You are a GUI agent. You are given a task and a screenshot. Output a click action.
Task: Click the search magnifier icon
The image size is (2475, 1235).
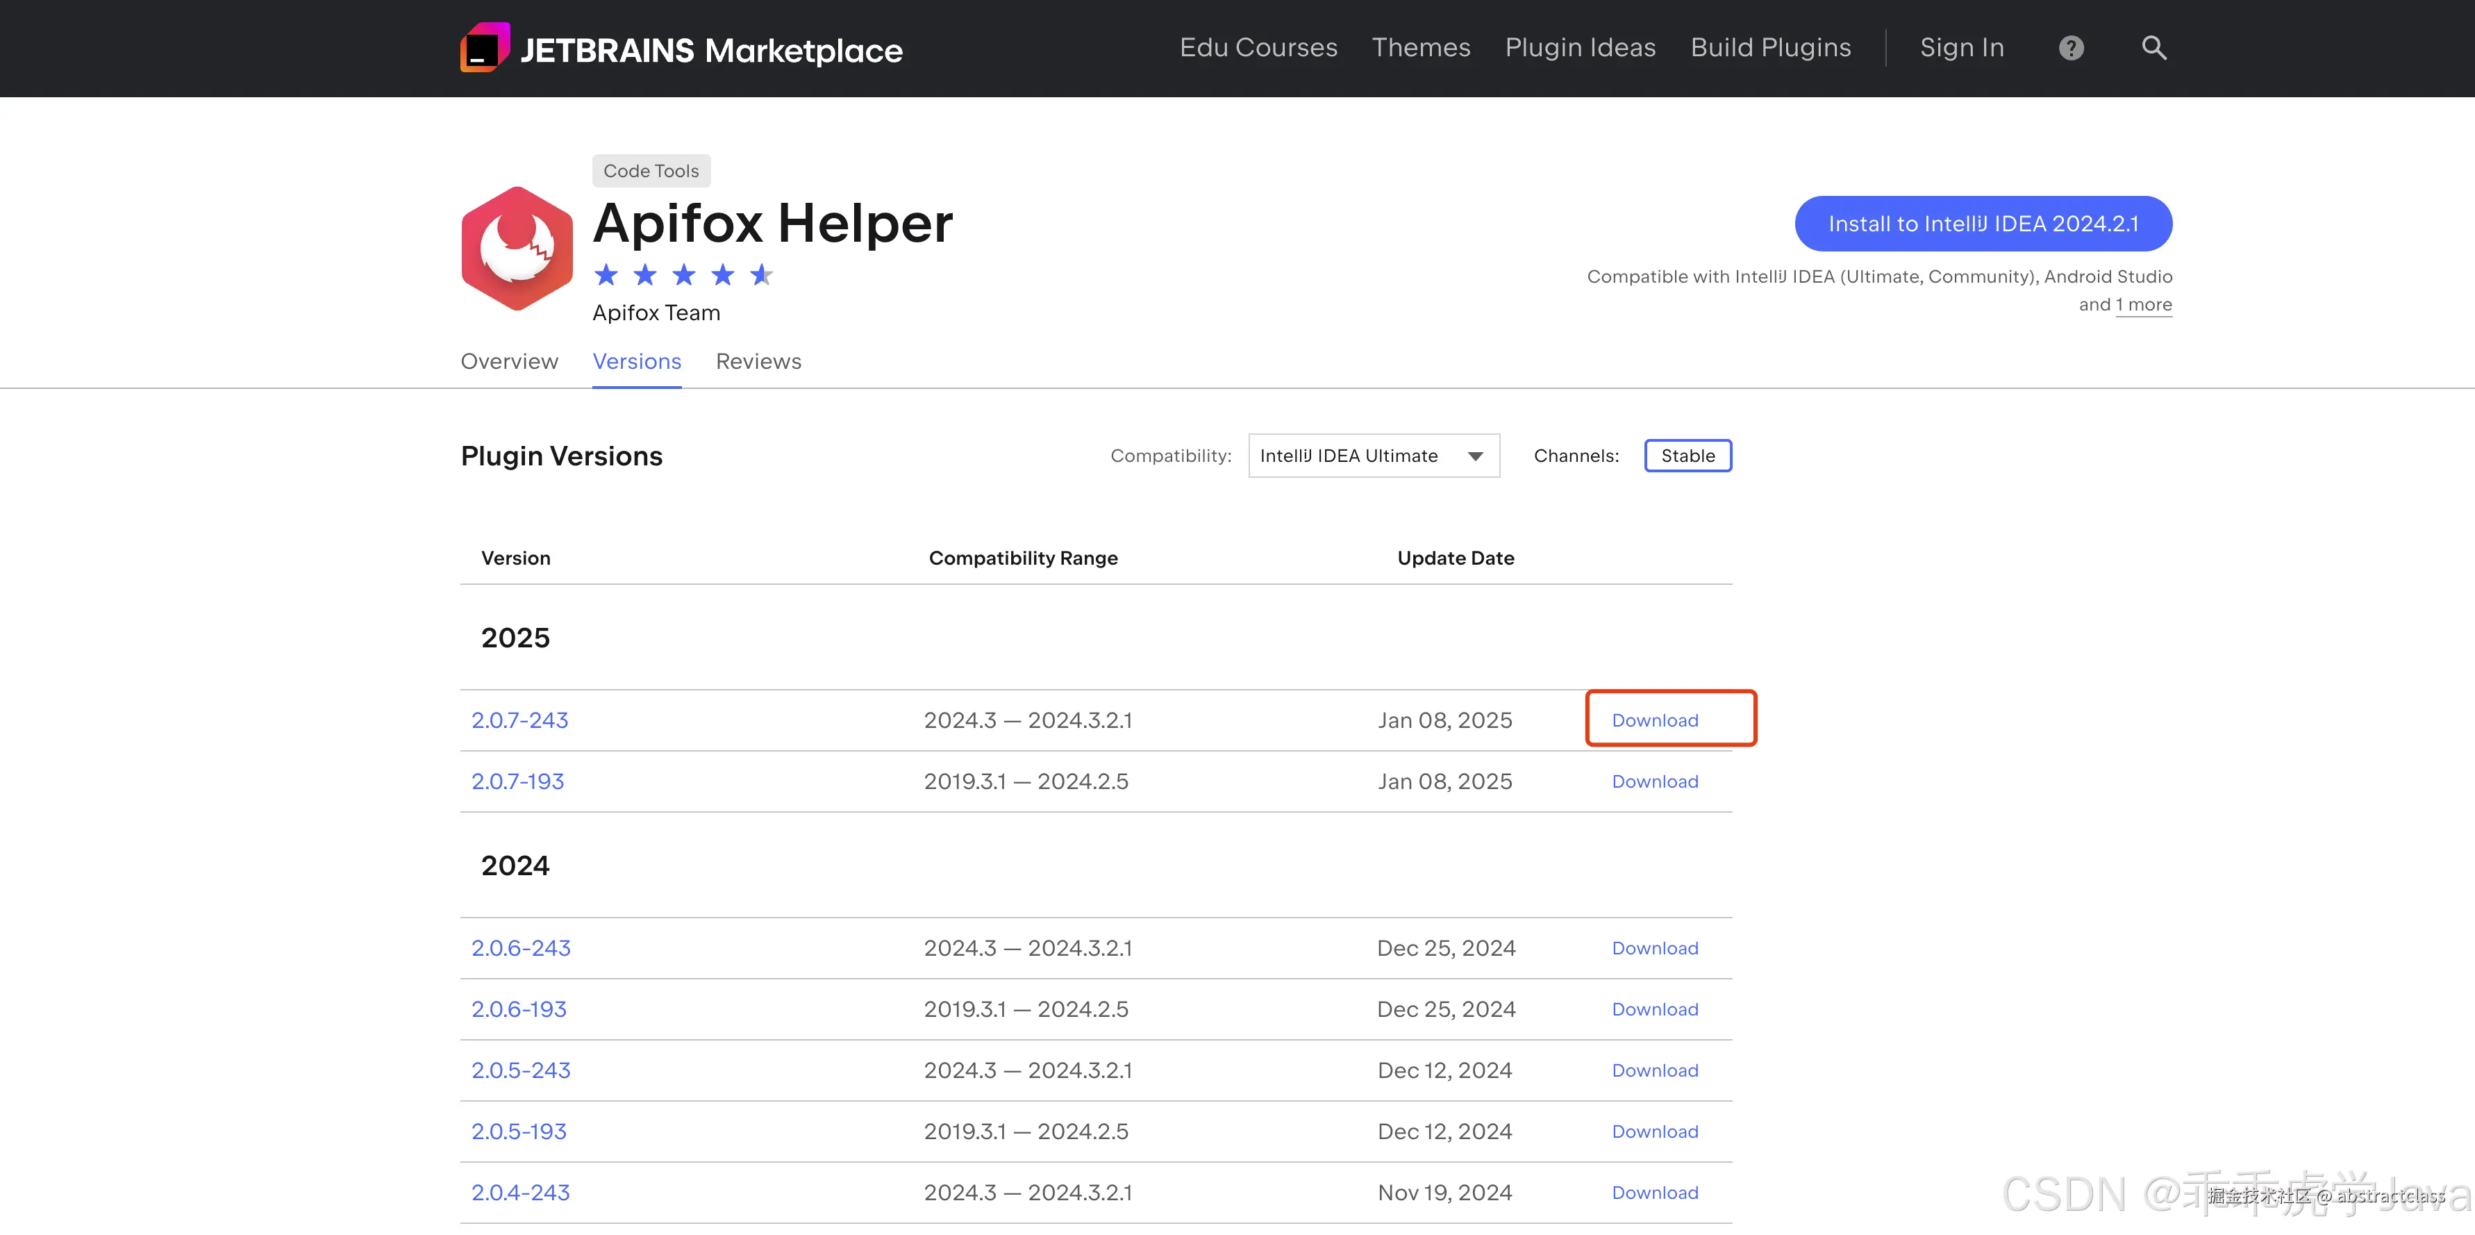point(2153,48)
